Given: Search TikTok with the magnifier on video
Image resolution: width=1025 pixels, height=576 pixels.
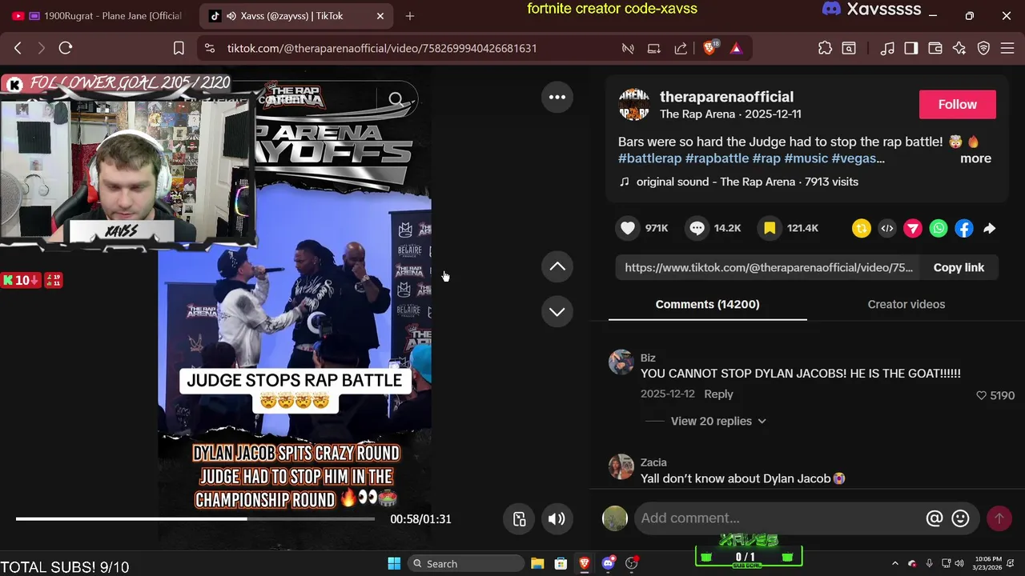Looking at the screenshot, I should (x=396, y=99).
